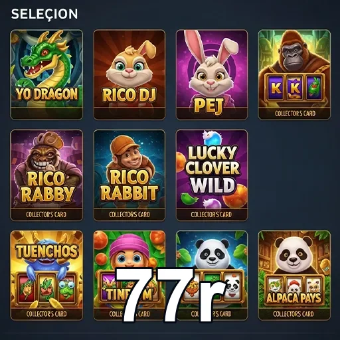Open the PEJ pink rabbit card
340x340 pixels.
click(x=212, y=74)
